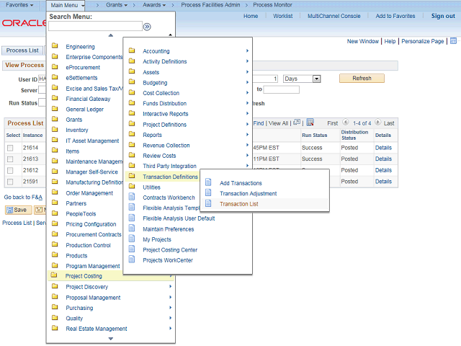Click the search menu go arrow icon

147,27
